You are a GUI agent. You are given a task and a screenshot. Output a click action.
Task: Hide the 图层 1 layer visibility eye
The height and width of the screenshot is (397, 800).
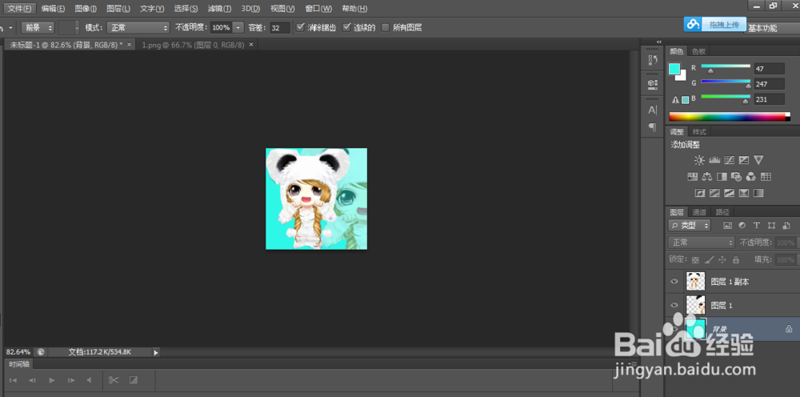[x=674, y=305]
